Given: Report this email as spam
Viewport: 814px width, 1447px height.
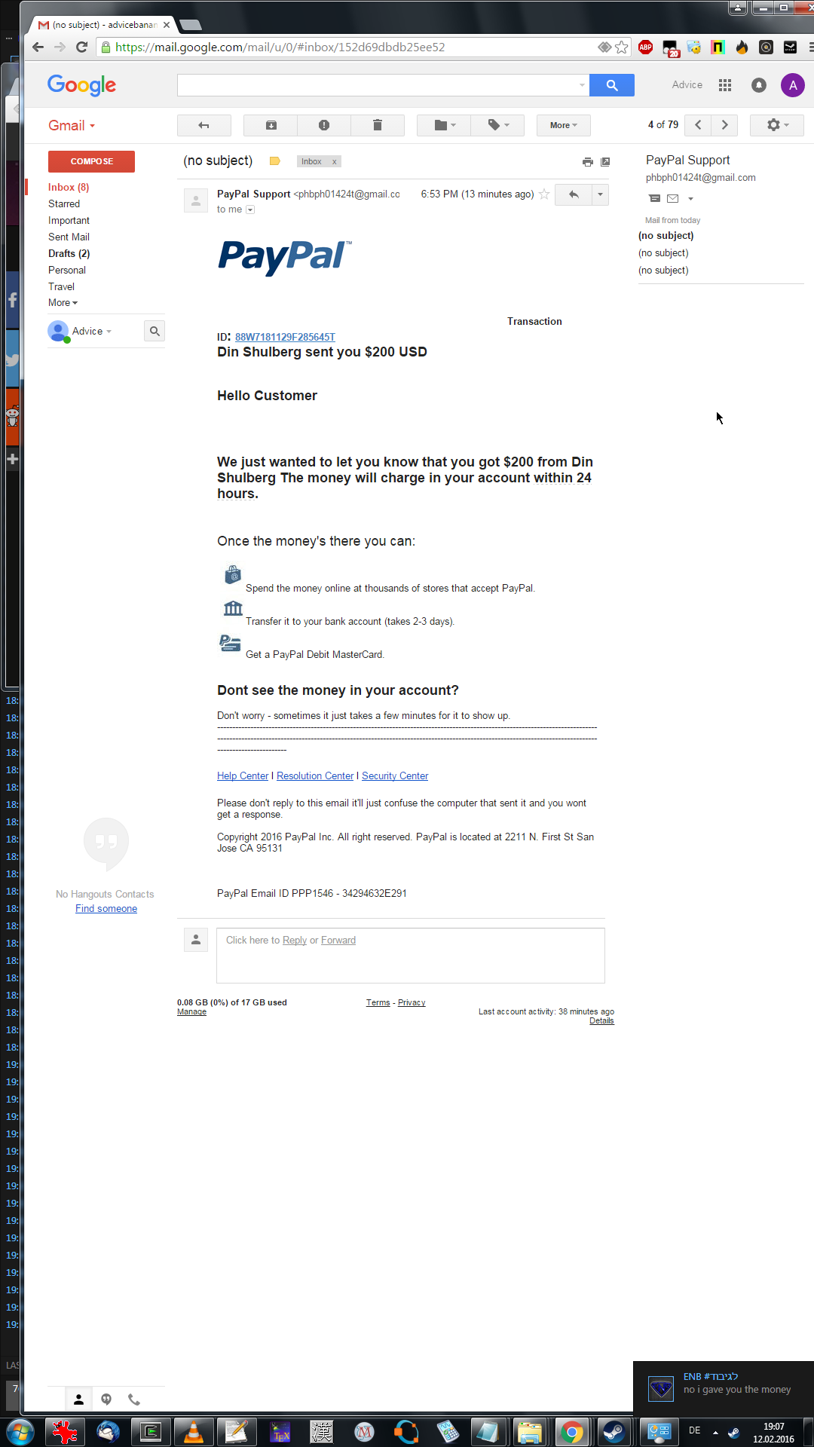Looking at the screenshot, I should coord(324,125).
